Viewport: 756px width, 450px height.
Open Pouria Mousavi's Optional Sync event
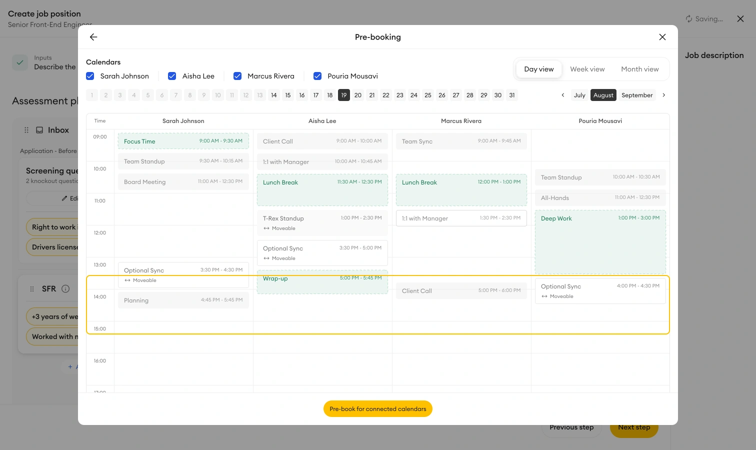click(600, 291)
